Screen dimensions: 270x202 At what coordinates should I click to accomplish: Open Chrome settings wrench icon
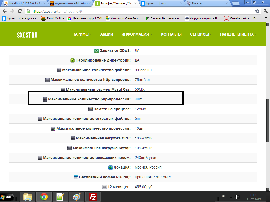coord(266,11)
